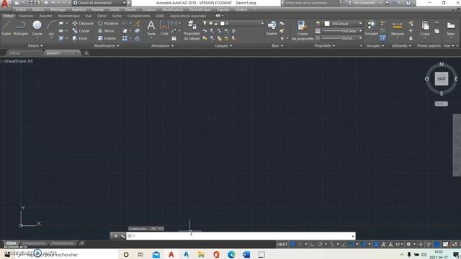The image size is (461, 259).
Task: Open the Format menu
Action: [98, 9]
